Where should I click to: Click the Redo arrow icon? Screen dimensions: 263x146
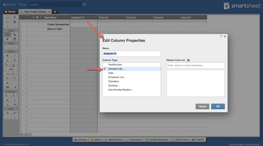point(15,26)
